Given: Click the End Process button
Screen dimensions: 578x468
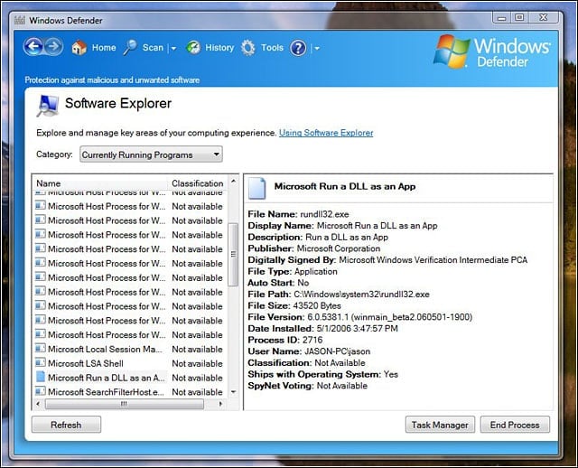Looking at the screenshot, I should coord(515,425).
